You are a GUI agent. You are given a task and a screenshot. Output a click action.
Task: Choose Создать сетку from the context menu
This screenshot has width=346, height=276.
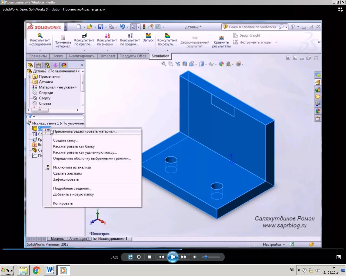click(x=66, y=140)
